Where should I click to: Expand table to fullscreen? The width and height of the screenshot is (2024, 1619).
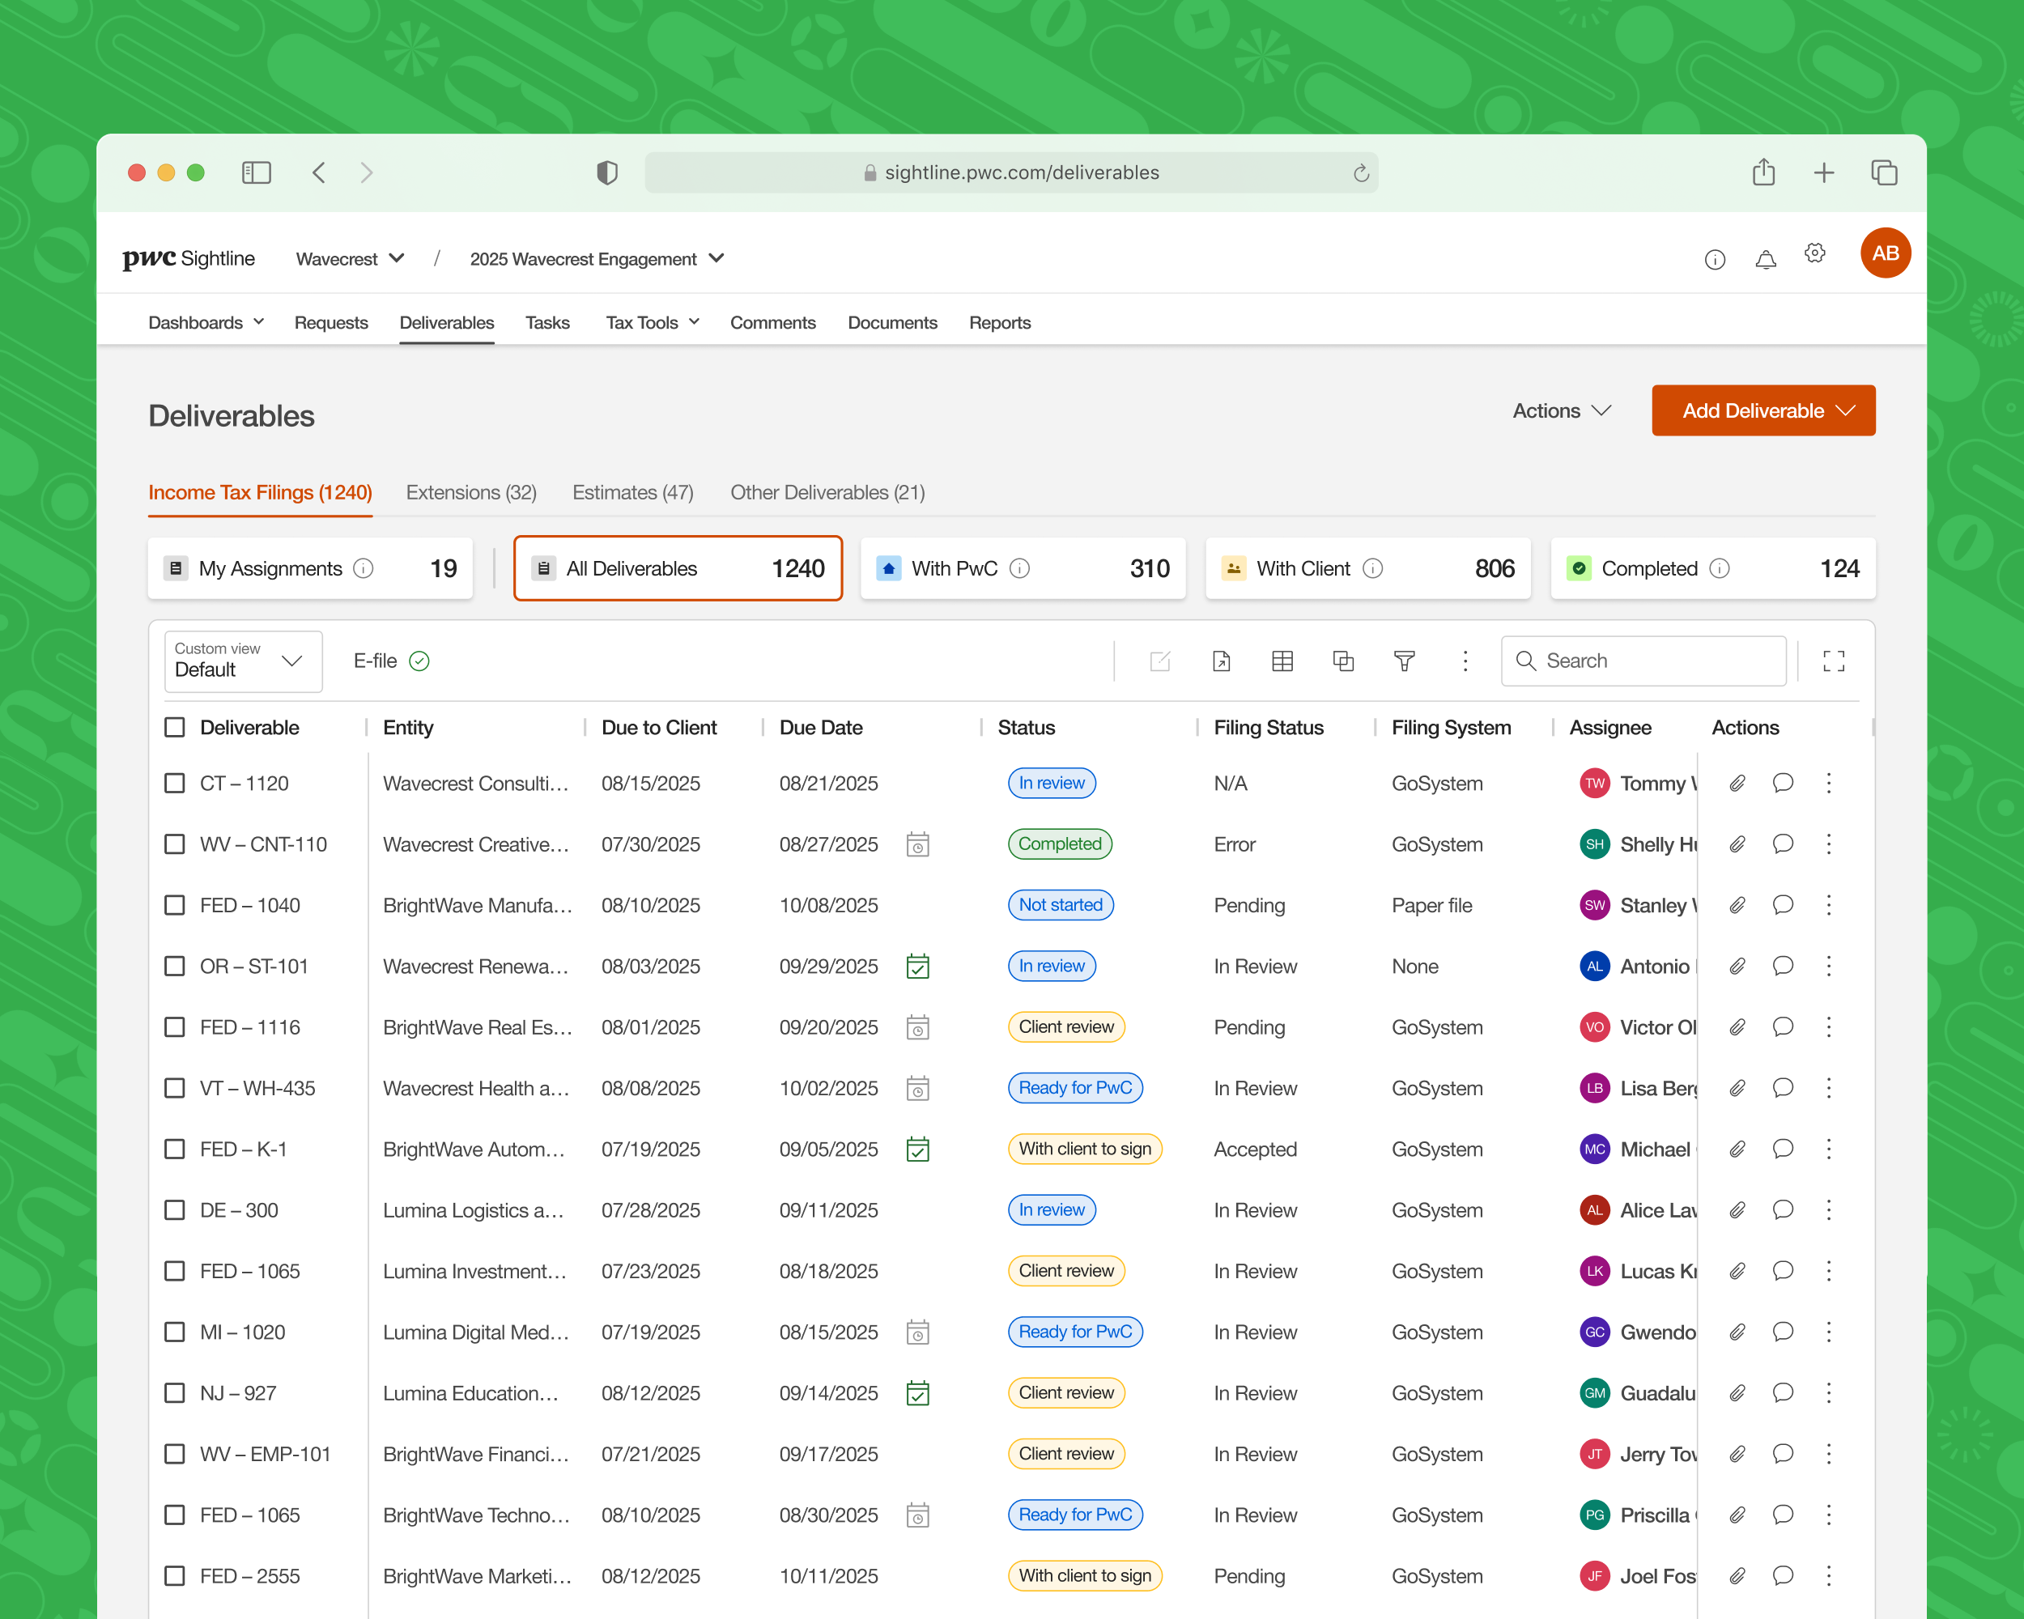(1834, 661)
